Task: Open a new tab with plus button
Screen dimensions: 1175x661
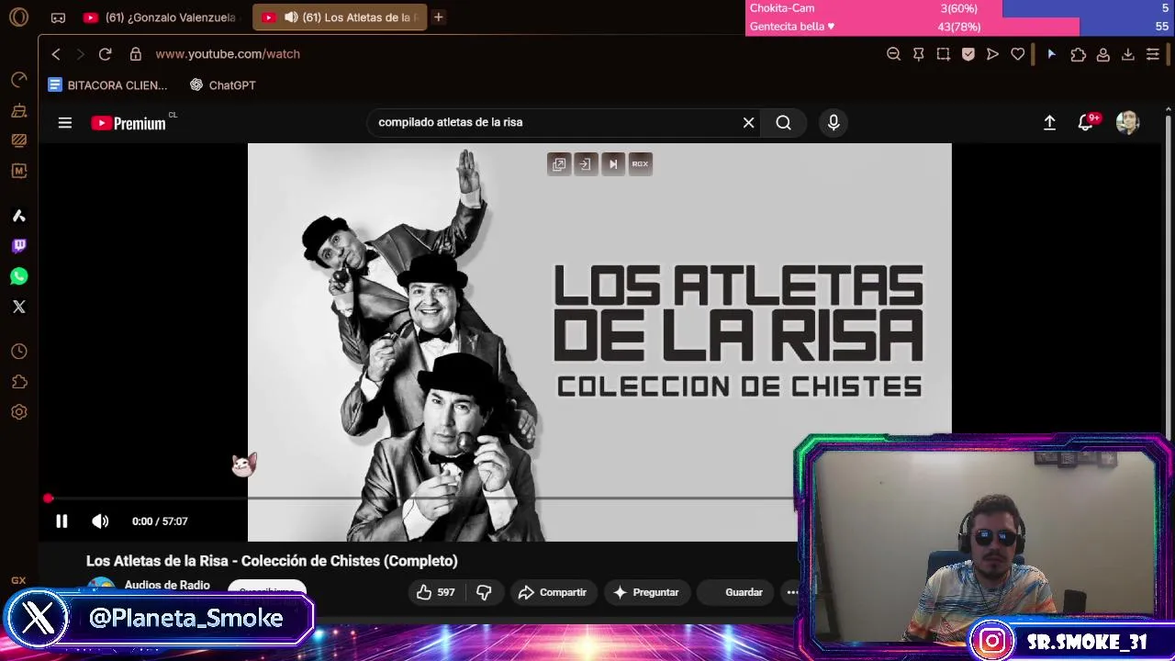Action: (x=439, y=17)
